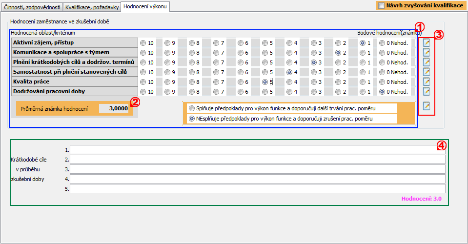Open the Kvalifikace, požadavky tab
Screen dimensions: 468x244
point(92,8)
